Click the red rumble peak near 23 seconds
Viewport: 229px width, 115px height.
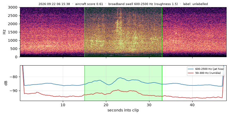click(118, 90)
